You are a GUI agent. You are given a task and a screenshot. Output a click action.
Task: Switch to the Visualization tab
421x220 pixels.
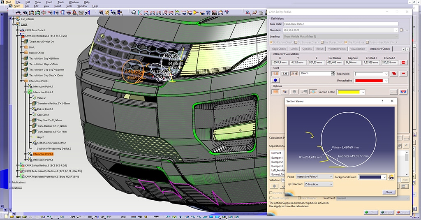coord(357,49)
